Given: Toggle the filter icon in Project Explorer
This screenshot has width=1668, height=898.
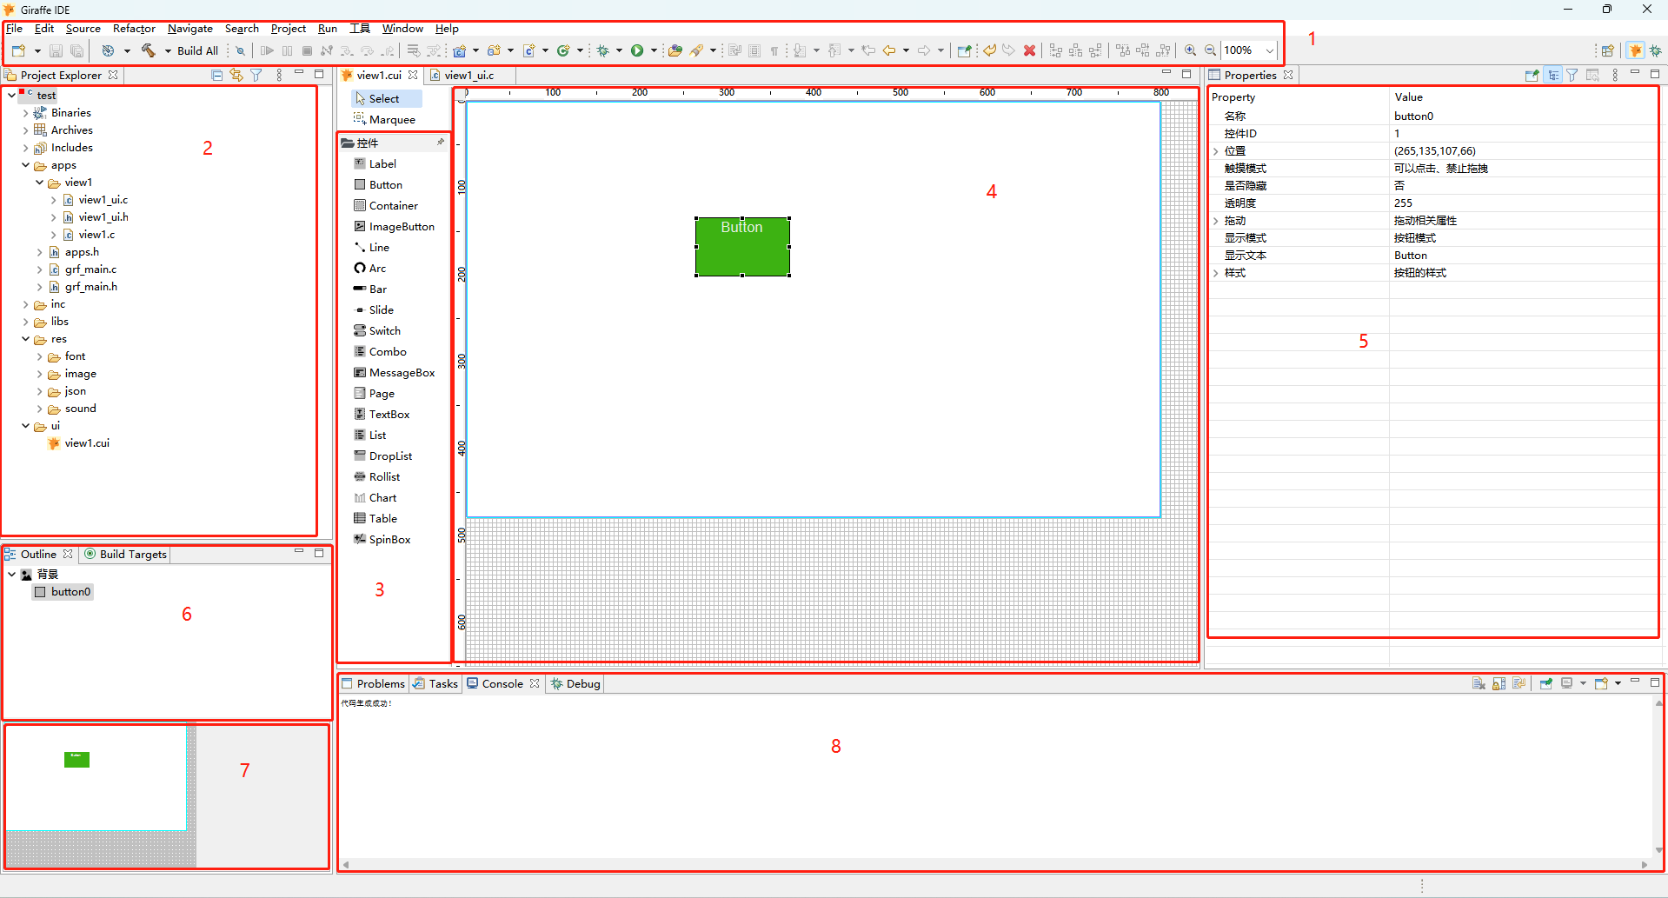Looking at the screenshot, I should (256, 75).
